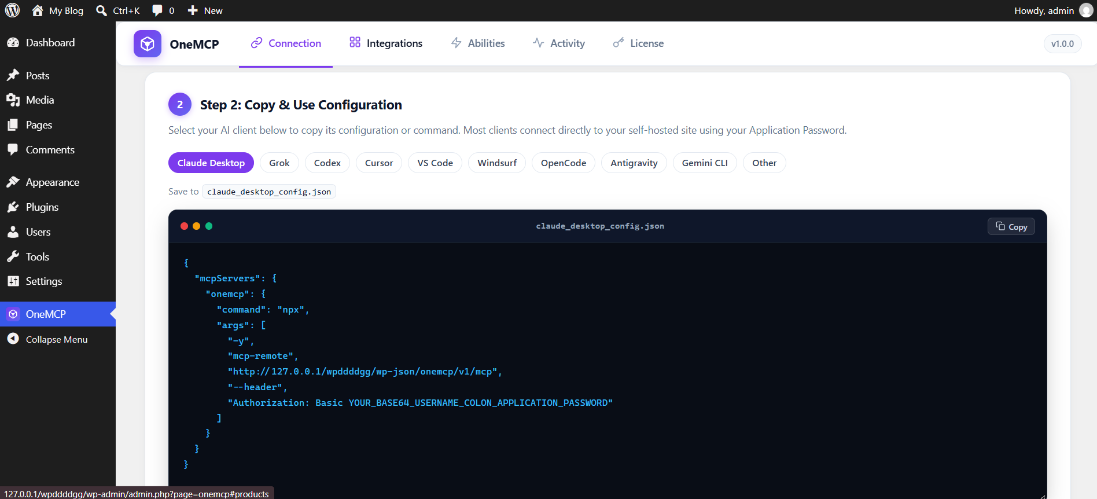Screen dimensions: 1097x499
Task: Click the New plus icon
Action: click(193, 10)
